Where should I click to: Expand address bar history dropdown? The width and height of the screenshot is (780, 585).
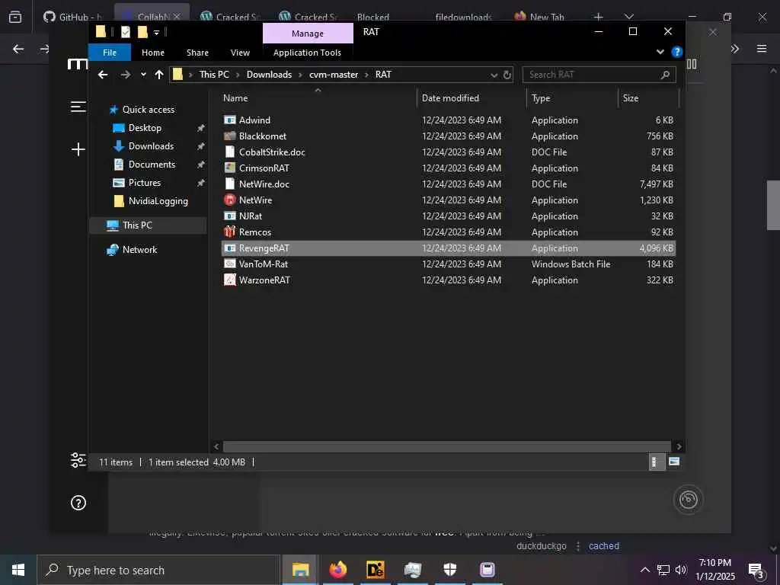pyautogui.click(x=494, y=75)
